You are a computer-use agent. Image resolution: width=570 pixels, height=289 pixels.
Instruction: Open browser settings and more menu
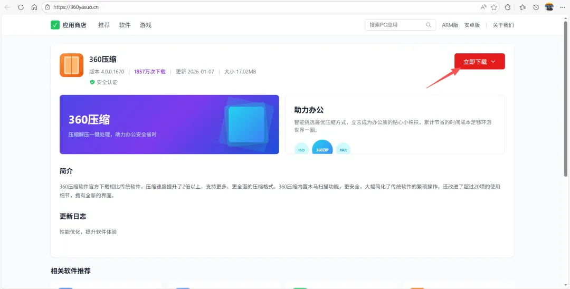pos(563,7)
